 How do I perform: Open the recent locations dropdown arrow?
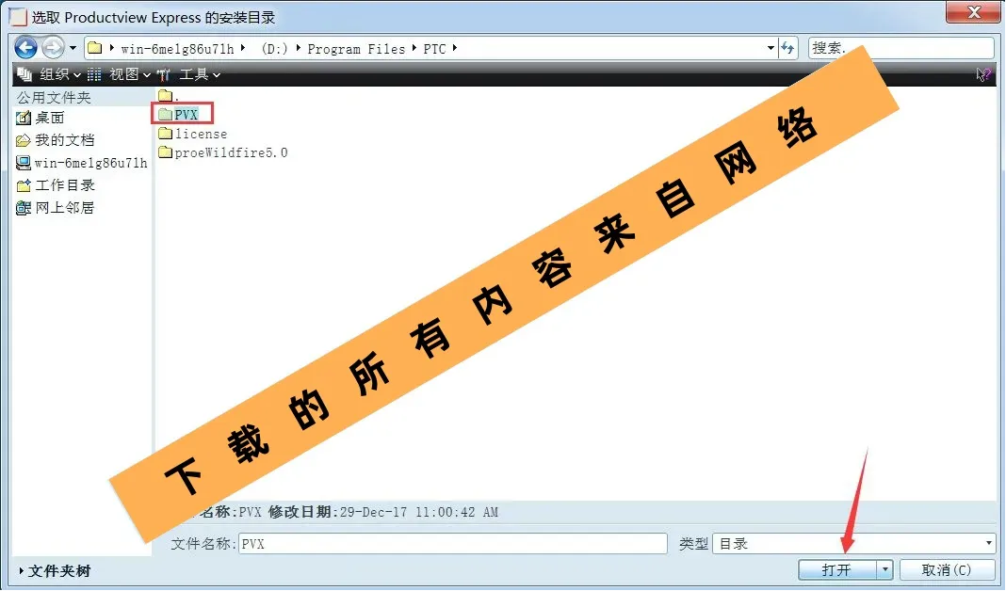pos(73,48)
